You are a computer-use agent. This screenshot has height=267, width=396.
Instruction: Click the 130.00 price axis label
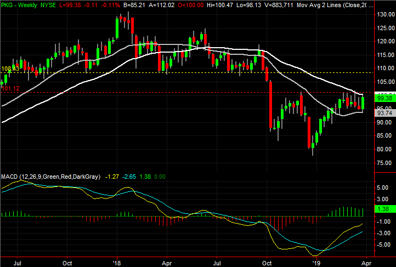(x=386, y=14)
